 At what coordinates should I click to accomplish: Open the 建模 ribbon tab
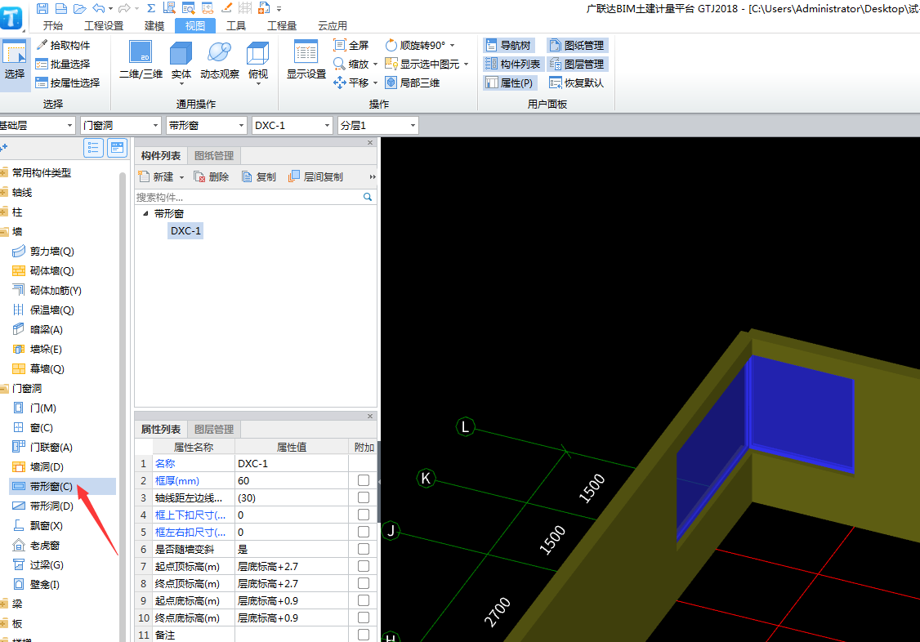(x=154, y=26)
